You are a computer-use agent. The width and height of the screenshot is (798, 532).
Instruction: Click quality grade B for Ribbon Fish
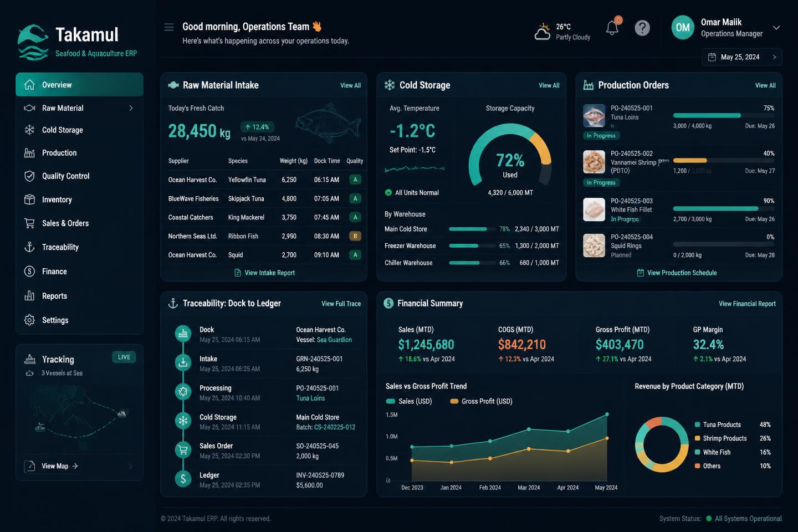pyautogui.click(x=355, y=236)
